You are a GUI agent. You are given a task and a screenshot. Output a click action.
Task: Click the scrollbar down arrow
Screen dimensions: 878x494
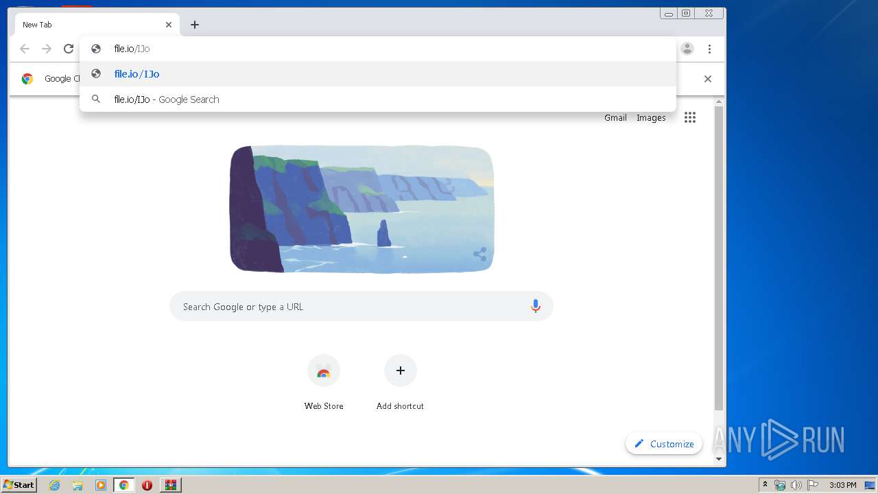(719, 458)
